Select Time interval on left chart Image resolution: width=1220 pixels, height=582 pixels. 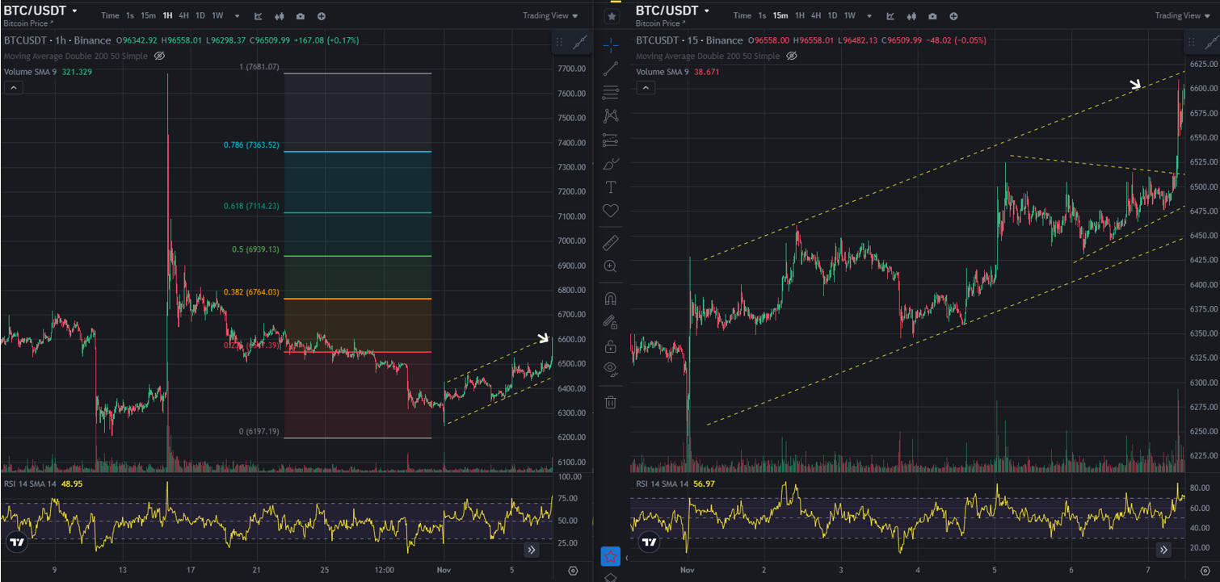[110, 16]
